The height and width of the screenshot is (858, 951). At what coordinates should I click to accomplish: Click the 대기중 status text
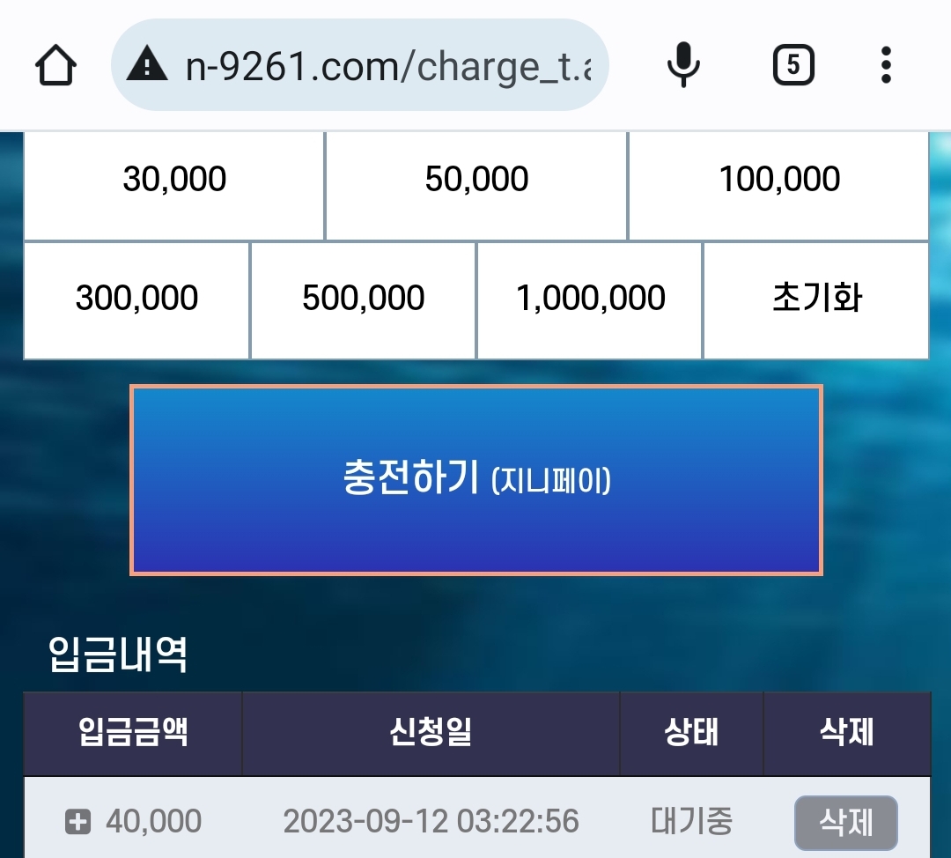691,822
